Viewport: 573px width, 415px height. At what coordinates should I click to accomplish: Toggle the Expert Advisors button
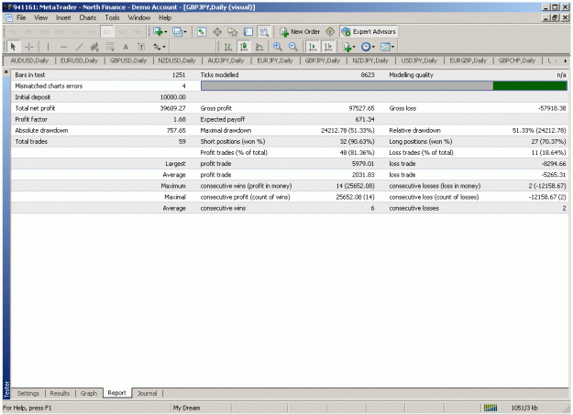tap(369, 32)
